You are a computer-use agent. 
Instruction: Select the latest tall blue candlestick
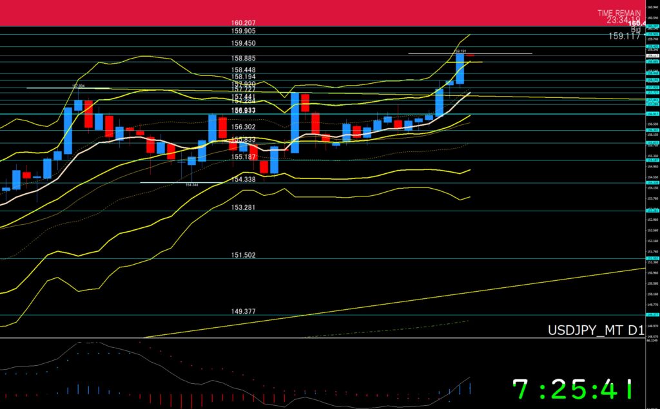[460, 68]
